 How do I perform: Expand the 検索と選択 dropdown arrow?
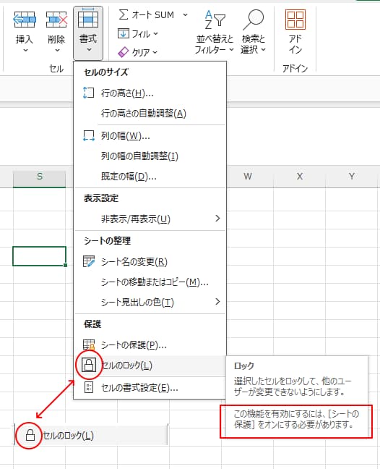pyautogui.click(x=263, y=49)
